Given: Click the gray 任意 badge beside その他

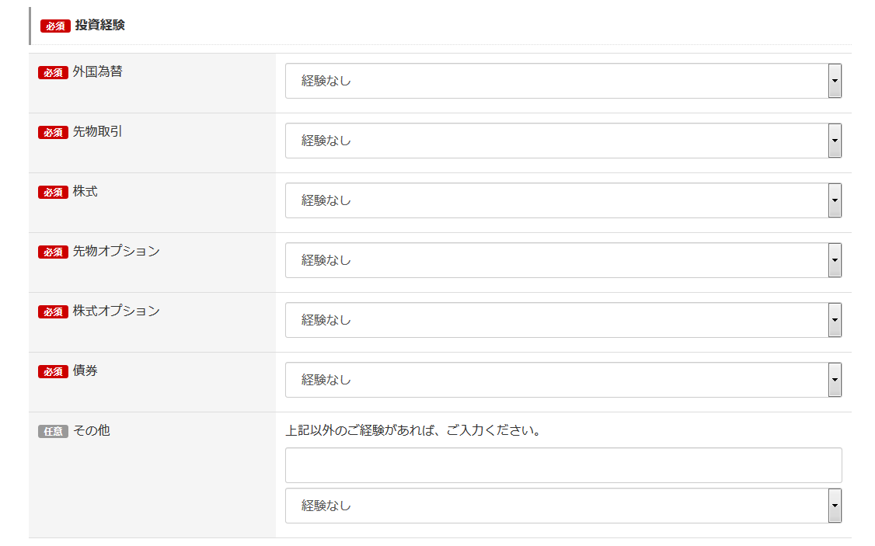Looking at the screenshot, I should coord(51,430).
